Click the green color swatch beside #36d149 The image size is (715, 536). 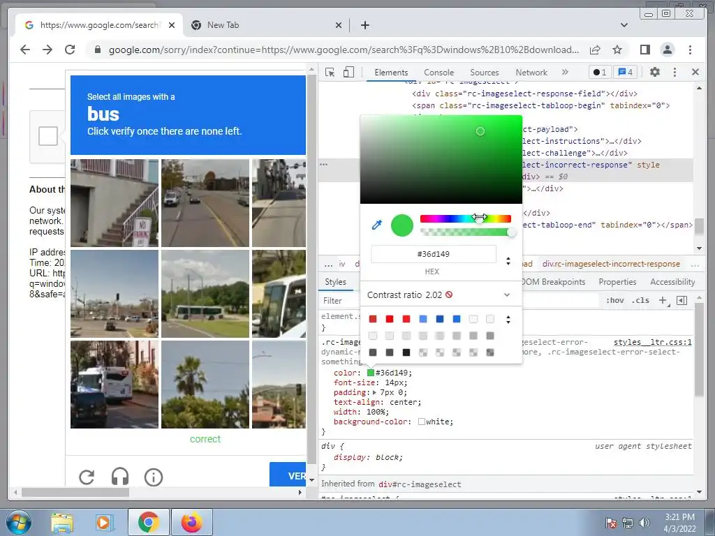coord(371,373)
